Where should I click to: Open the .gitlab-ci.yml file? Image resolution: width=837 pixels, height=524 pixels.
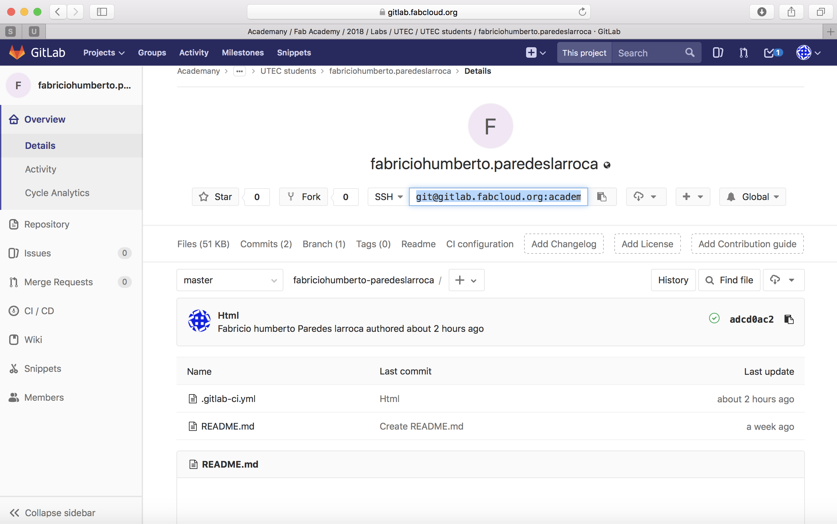tap(228, 399)
